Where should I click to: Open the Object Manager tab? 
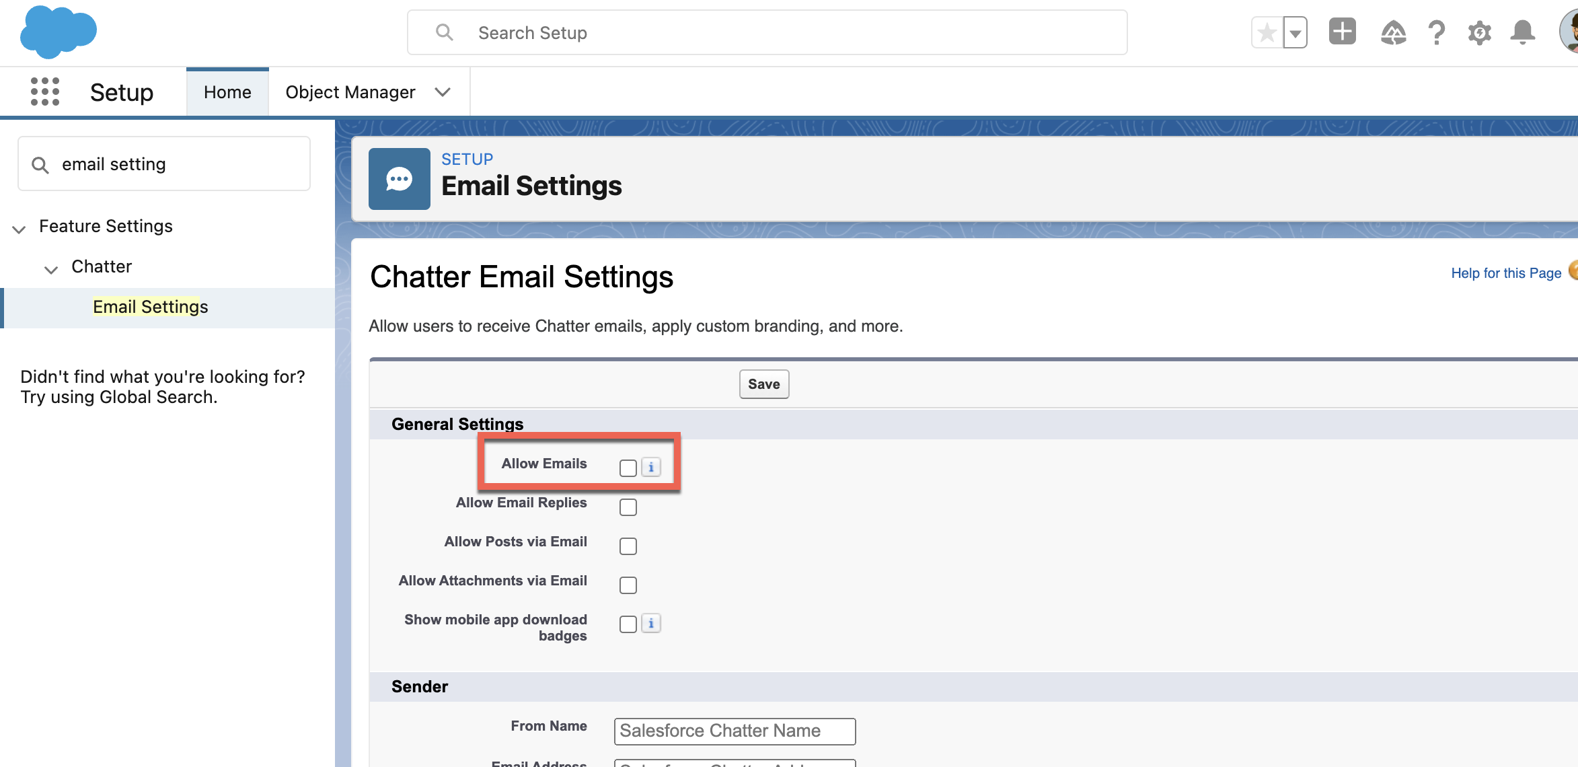click(x=350, y=92)
